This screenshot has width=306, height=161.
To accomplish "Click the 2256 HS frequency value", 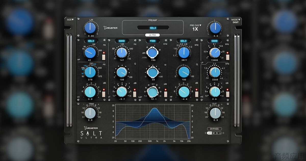I will [215, 80].
